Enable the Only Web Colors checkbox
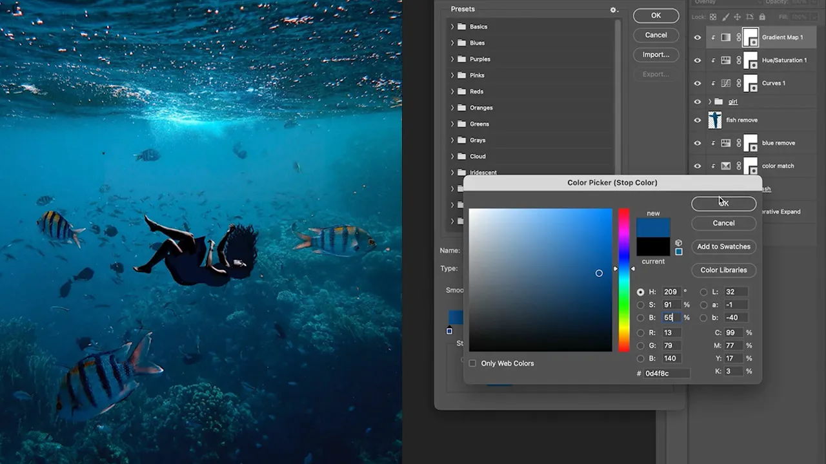The width and height of the screenshot is (826, 464). [472, 363]
